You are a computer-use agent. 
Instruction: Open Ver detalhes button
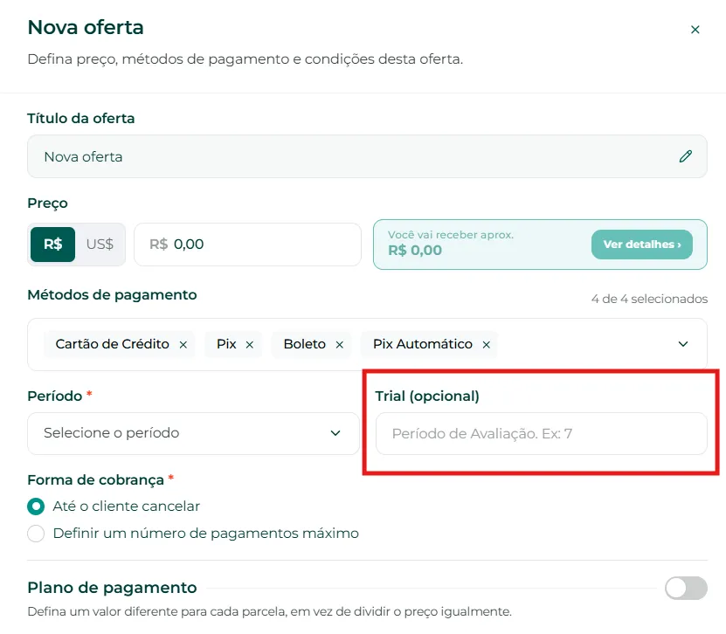[x=642, y=245]
